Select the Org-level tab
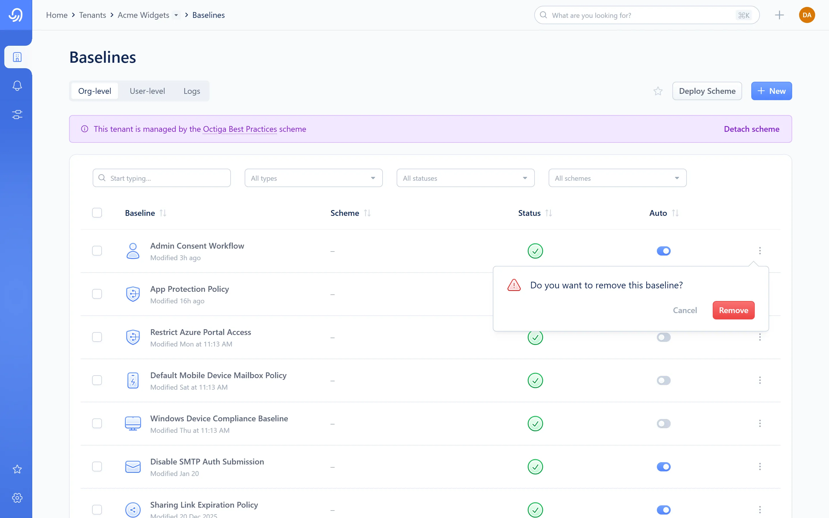This screenshot has width=829, height=518. [94, 91]
